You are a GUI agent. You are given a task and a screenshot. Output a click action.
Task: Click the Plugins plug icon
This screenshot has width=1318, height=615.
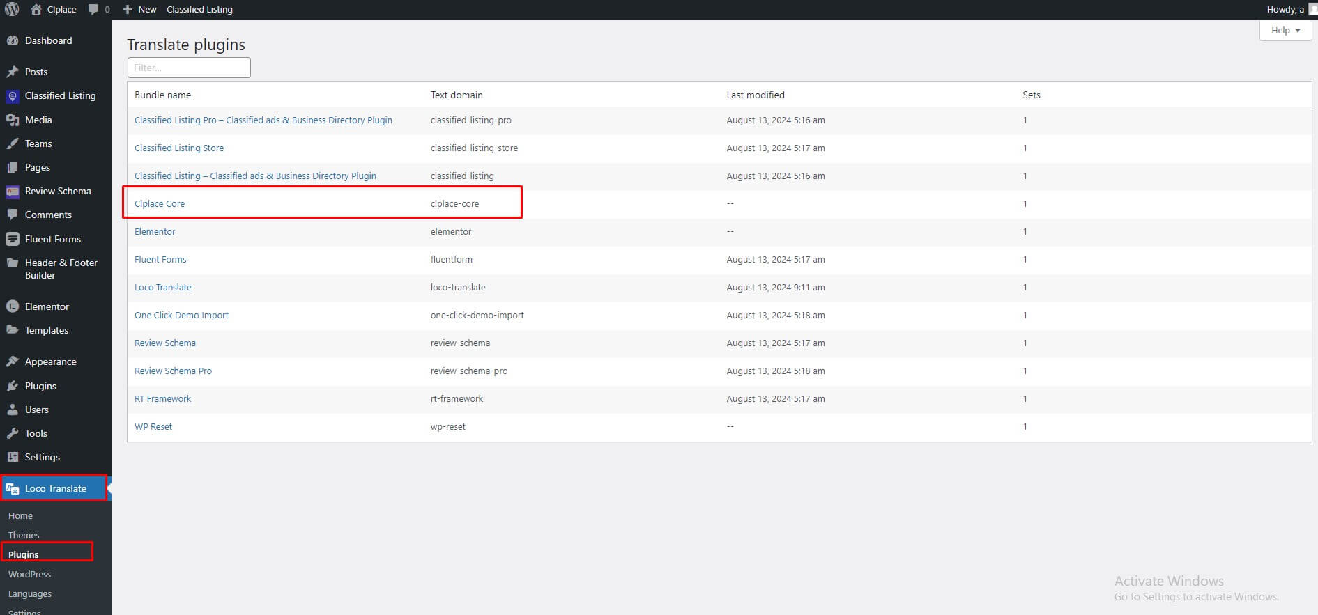click(x=12, y=386)
